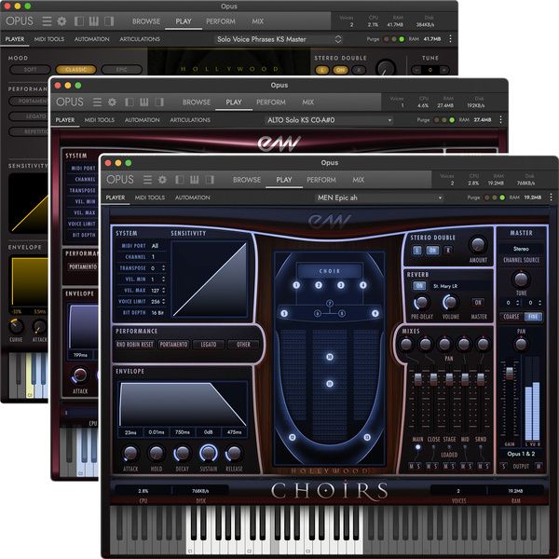Toggle Stereo Double R in front Choirs window
The width and height of the screenshot is (559, 559).
coord(448,251)
